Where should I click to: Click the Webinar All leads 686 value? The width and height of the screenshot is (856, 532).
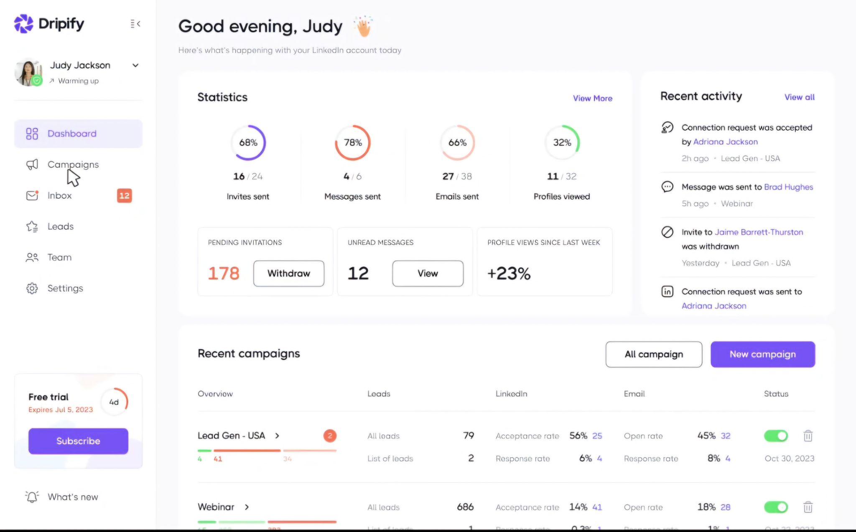pos(465,507)
